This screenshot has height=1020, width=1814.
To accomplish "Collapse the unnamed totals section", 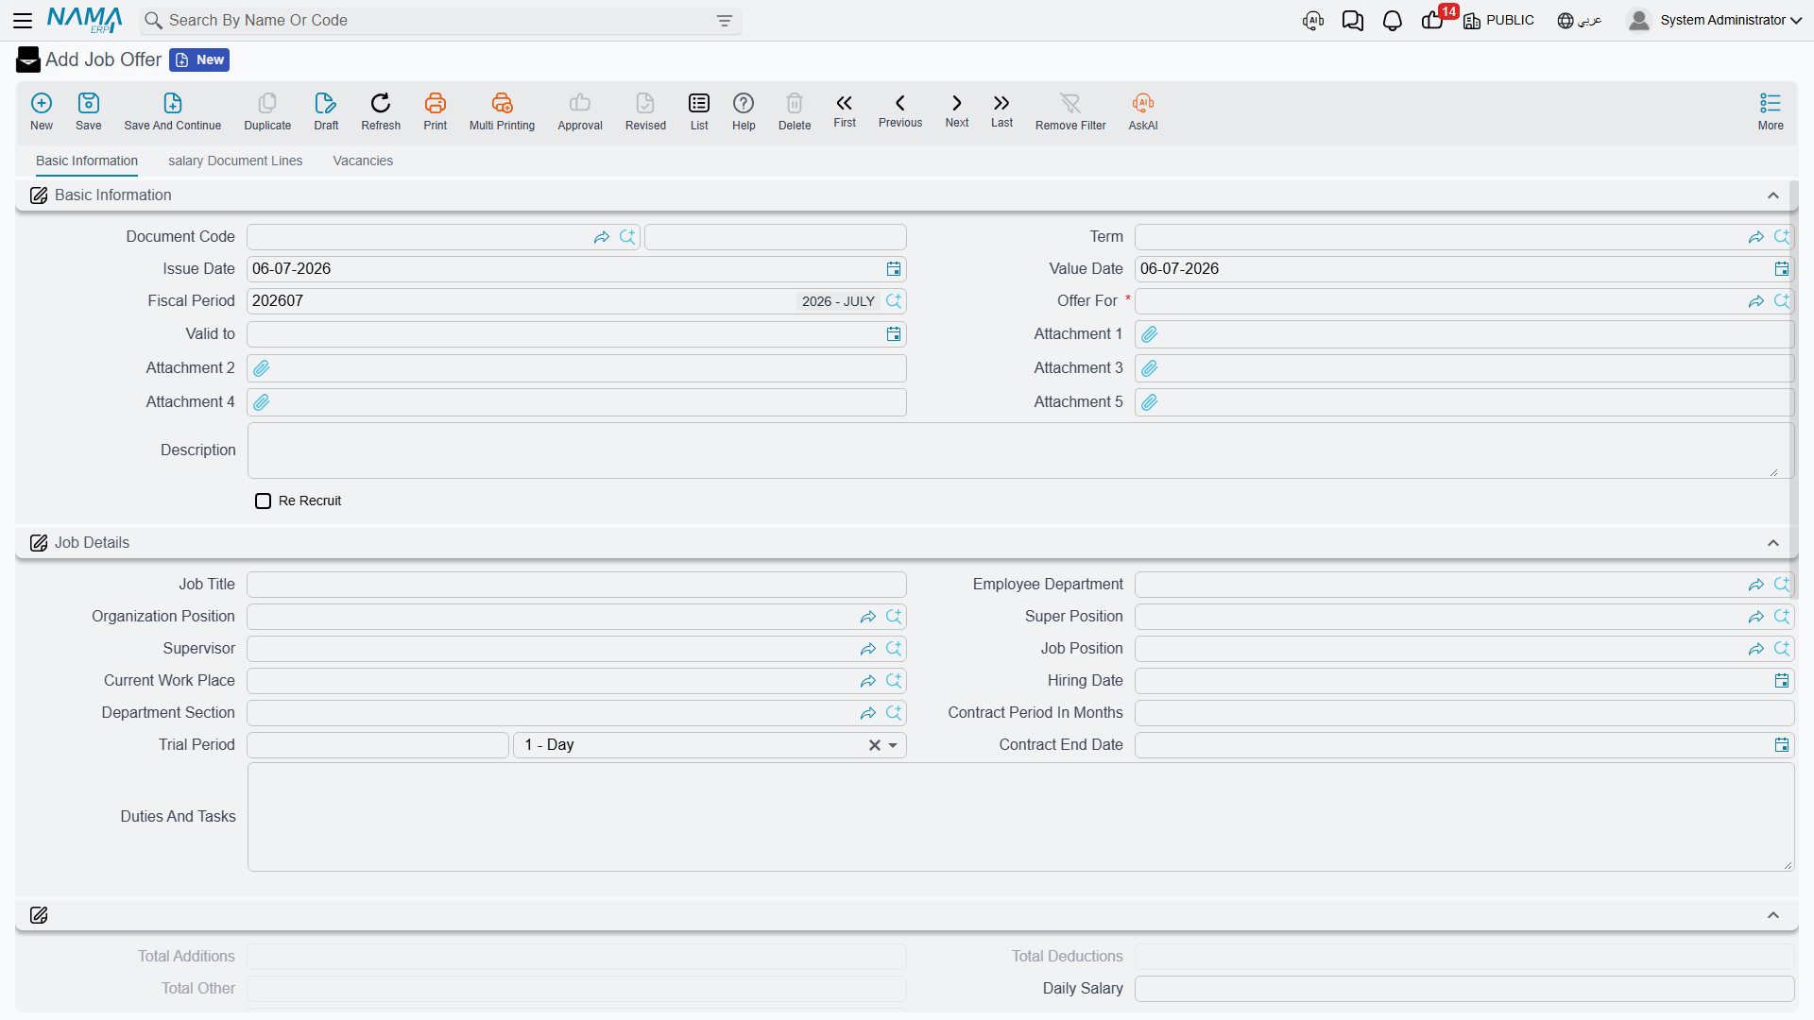I will tap(1773, 915).
